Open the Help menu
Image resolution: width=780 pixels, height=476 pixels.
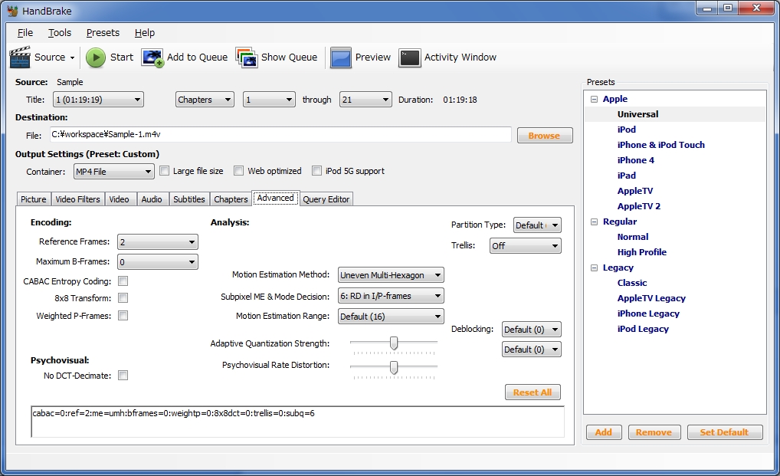click(145, 33)
